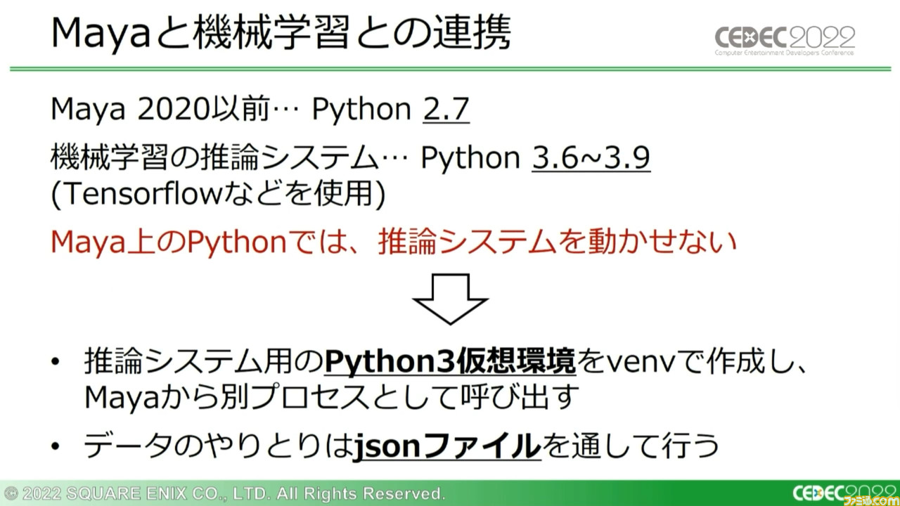
Task: Click the copyright symbol in the footer
Action: click(x=11, y=493)
